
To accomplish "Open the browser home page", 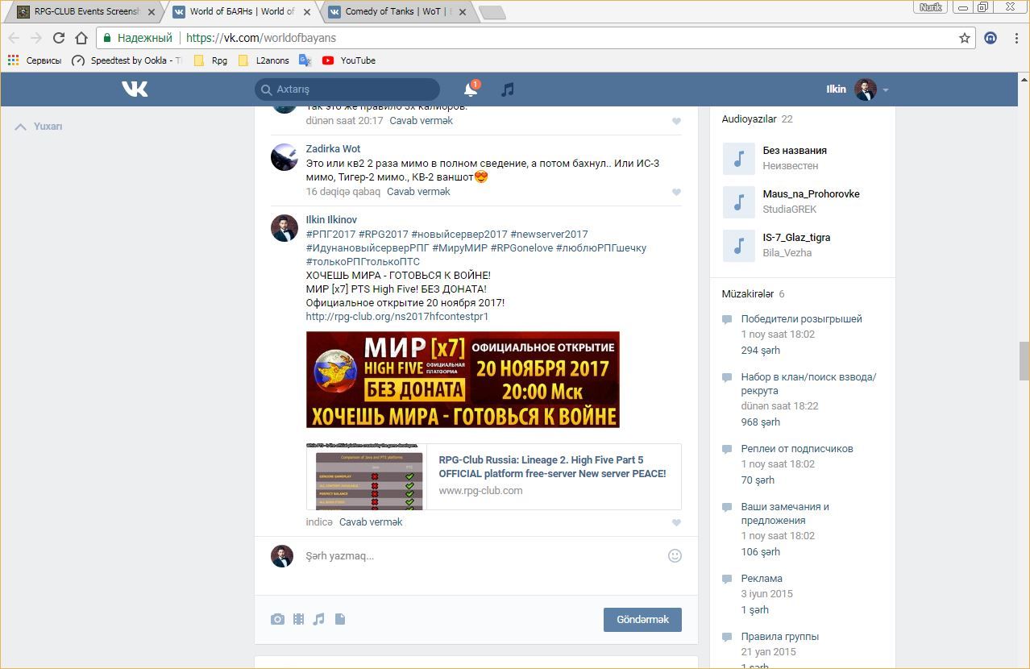I will pyautogui.click(x=81, y=38).
